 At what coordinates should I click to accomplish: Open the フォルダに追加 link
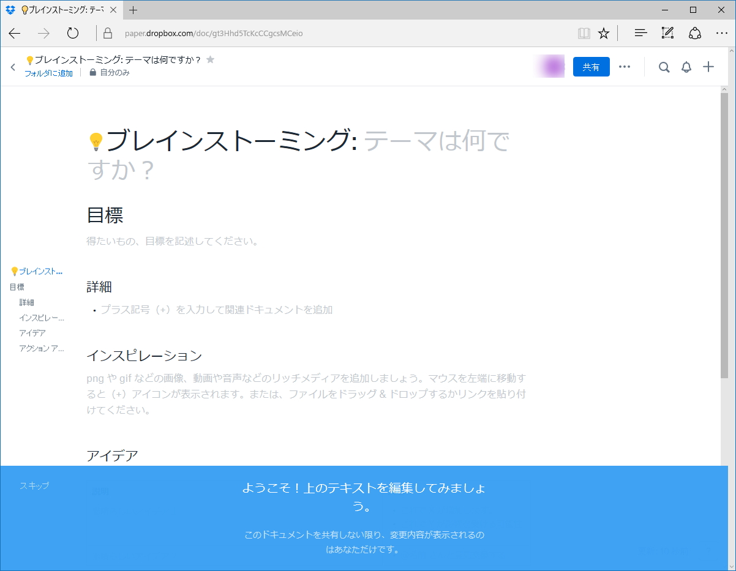point(48,72)
